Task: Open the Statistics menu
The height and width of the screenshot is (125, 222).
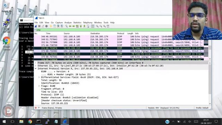Action: (x=77, y=23)
